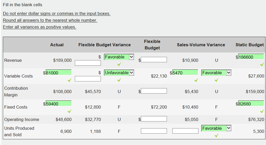Image resolution: width=266 pixels, height=145 pixels.
Task: Click the Revenue flexible budget variance input
Action: (x=88, y=63)
